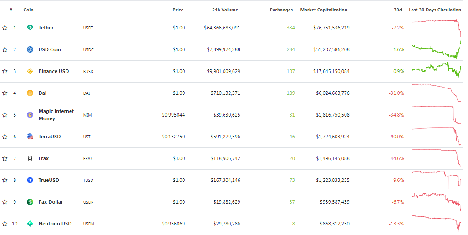468x235 pixels.
Task: Open the TrueUSD name link
Action: pyautogui.click(x=49, y=180)
